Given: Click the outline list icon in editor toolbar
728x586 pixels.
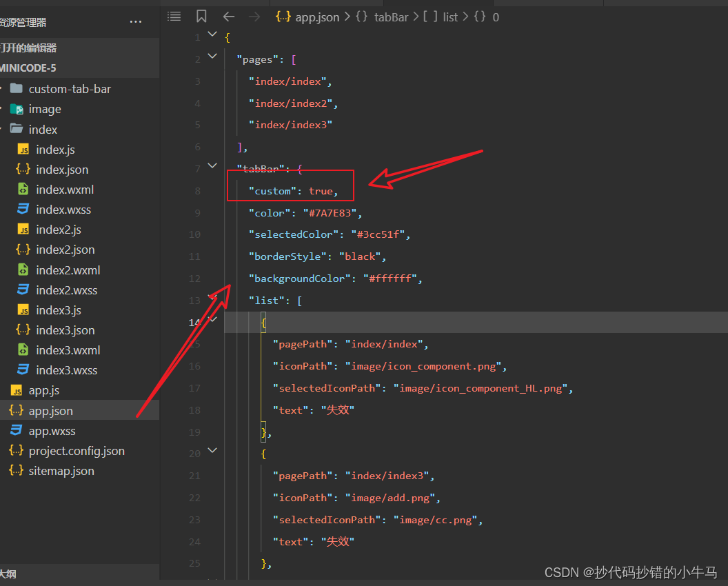Looking at the screenshot, I should tap(174, 17).
